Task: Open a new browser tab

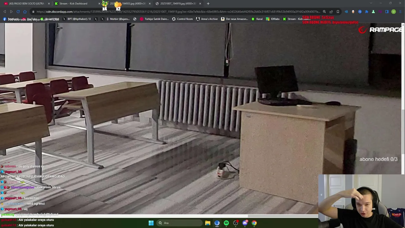Action: pos(208,3)
